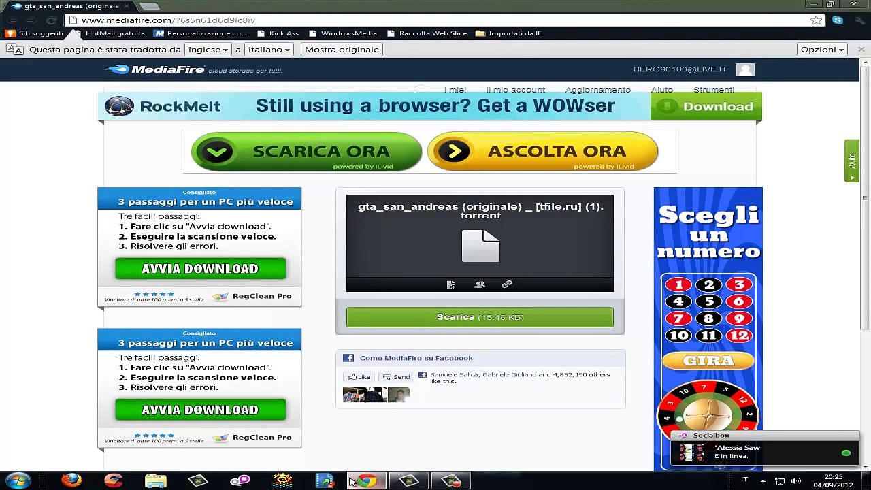This screenshot has width=871, height=490.
Task: Open Windows Explorer from the taskbar
Action: point(156,481)
